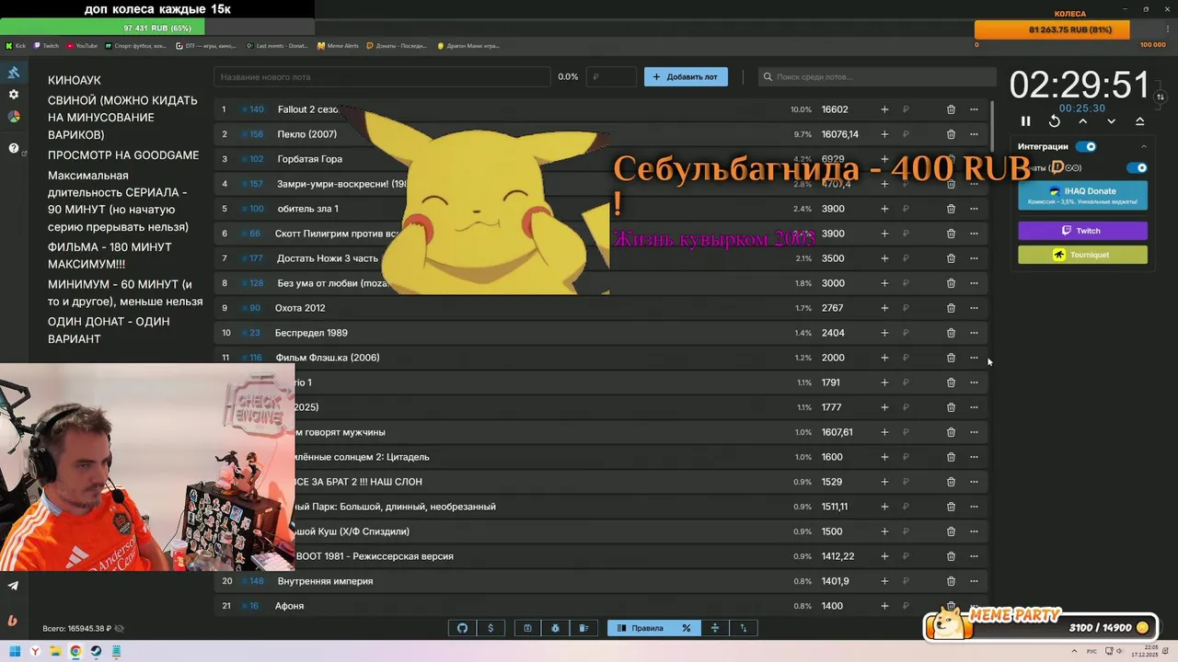1178x662 pixels.
Task: Click the timer swap arrows icon
Action: click(1161, 97)
